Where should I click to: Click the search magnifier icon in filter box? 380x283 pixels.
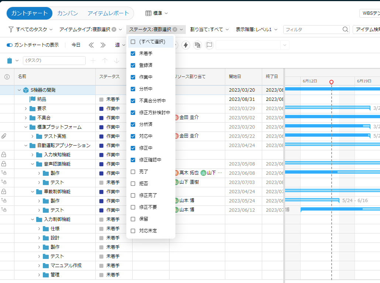345,30
